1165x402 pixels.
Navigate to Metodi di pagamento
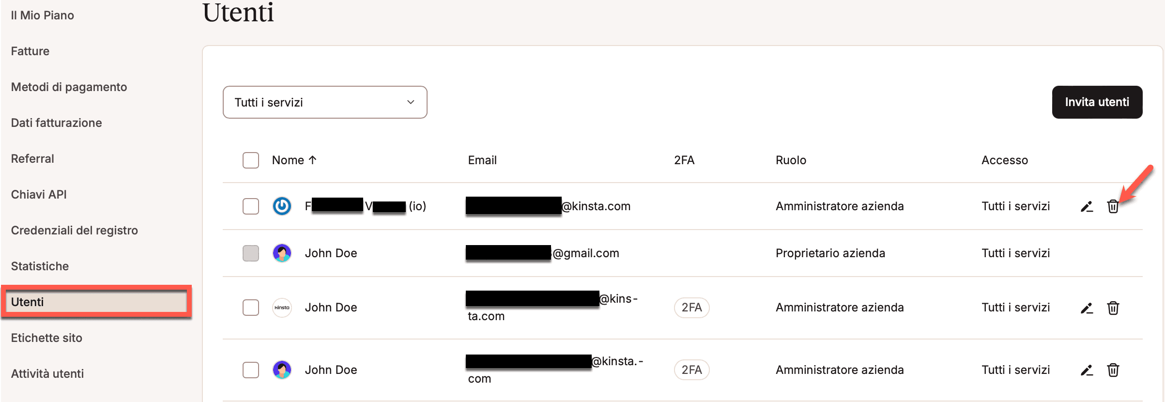[x=69, y=87]
